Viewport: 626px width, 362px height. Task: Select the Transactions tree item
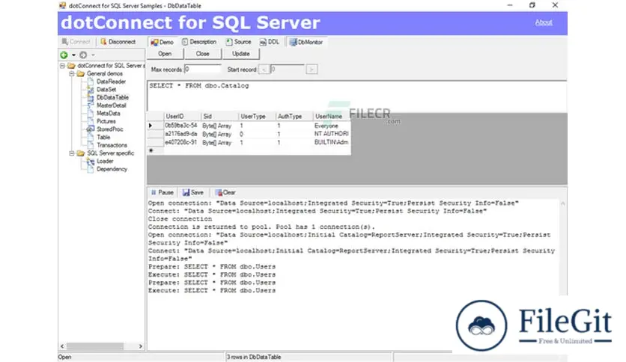point(112,145)
